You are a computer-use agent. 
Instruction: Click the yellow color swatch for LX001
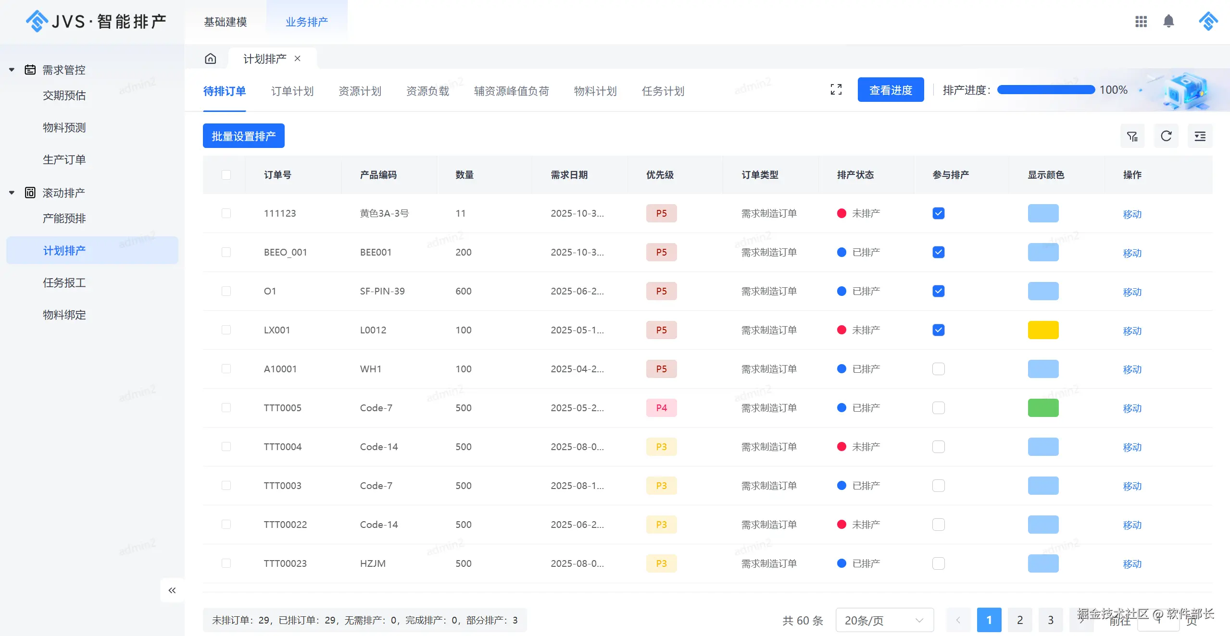(1042, 330)
